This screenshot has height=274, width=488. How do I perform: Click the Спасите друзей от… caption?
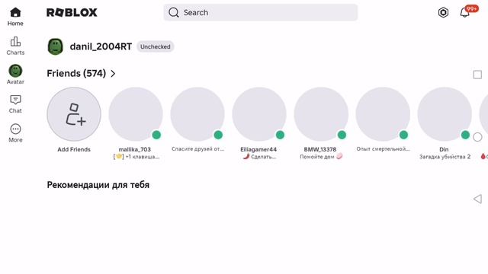[x=198, y=149]
